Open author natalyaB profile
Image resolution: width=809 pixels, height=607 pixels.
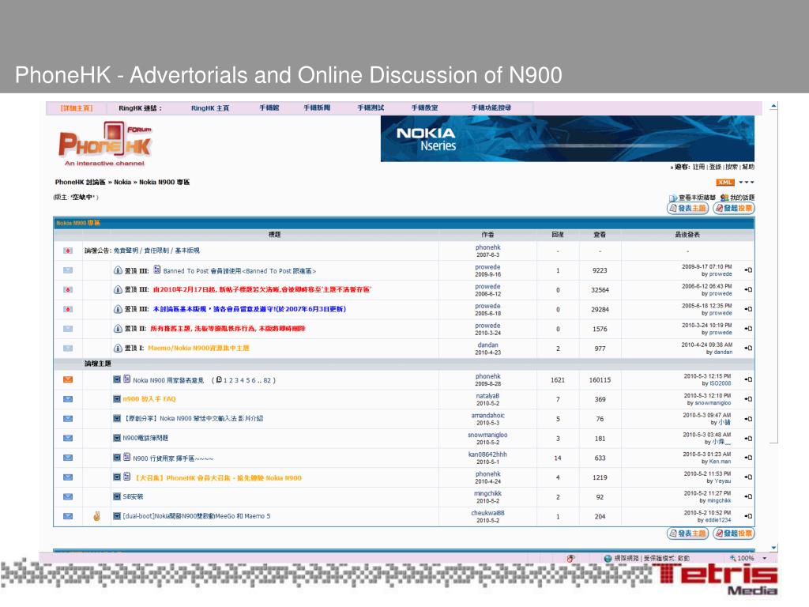point(487,396)
